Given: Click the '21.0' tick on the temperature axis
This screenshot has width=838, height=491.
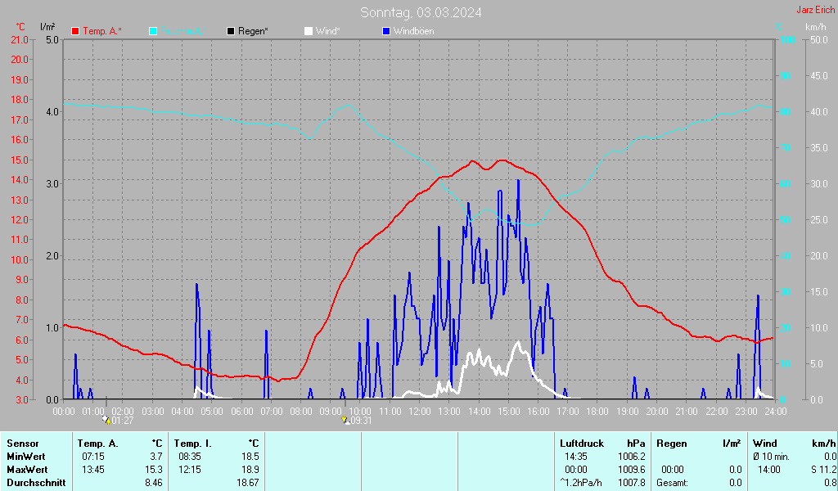Looking at the screenshot, I should tap(20, 40).
